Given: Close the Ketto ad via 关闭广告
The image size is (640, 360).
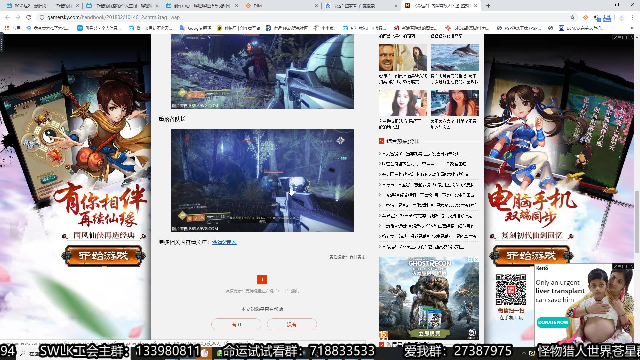Looking at the screenshot, I should point(624,266).
